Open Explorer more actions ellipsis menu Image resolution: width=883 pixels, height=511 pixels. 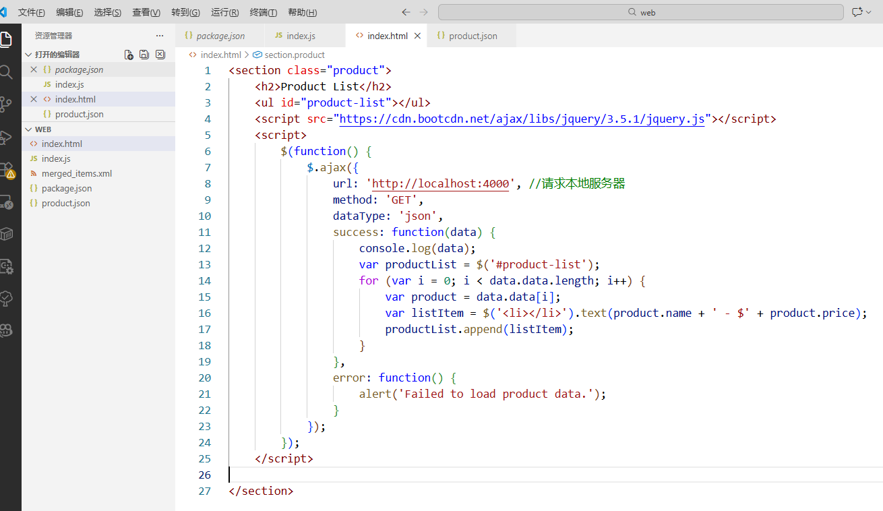[160, 36]
